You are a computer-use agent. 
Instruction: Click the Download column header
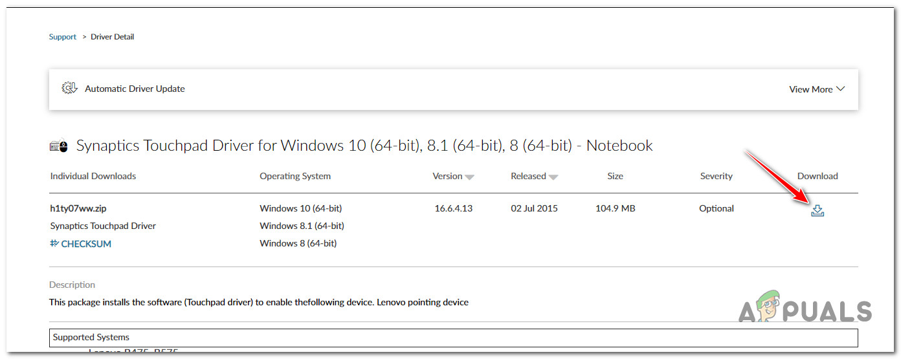[818, 176]
